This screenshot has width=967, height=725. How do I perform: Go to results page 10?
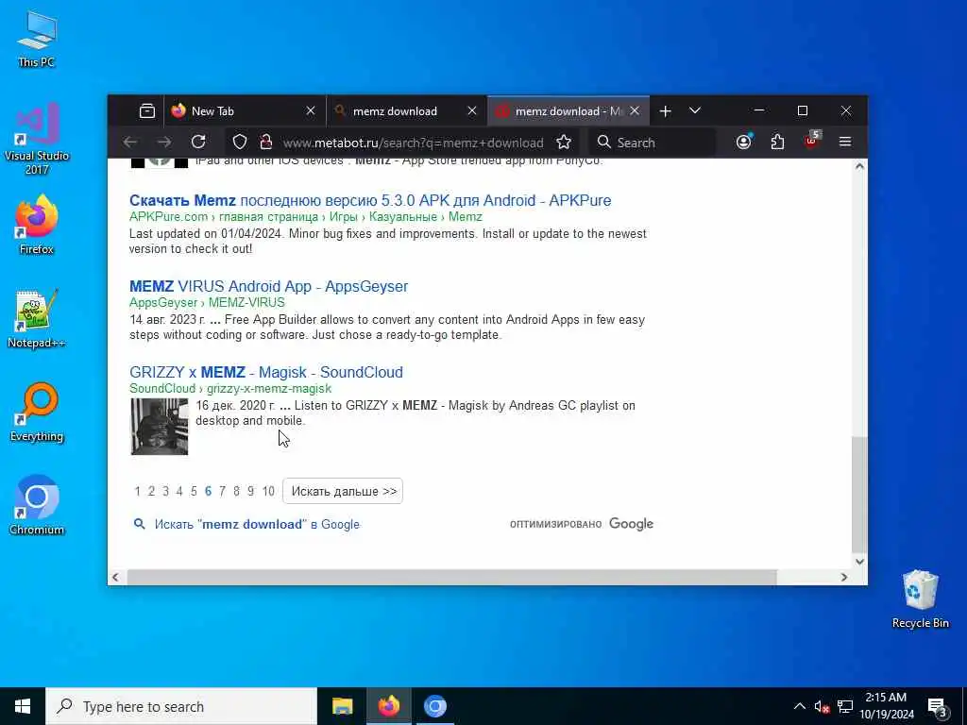click(267, 491)
